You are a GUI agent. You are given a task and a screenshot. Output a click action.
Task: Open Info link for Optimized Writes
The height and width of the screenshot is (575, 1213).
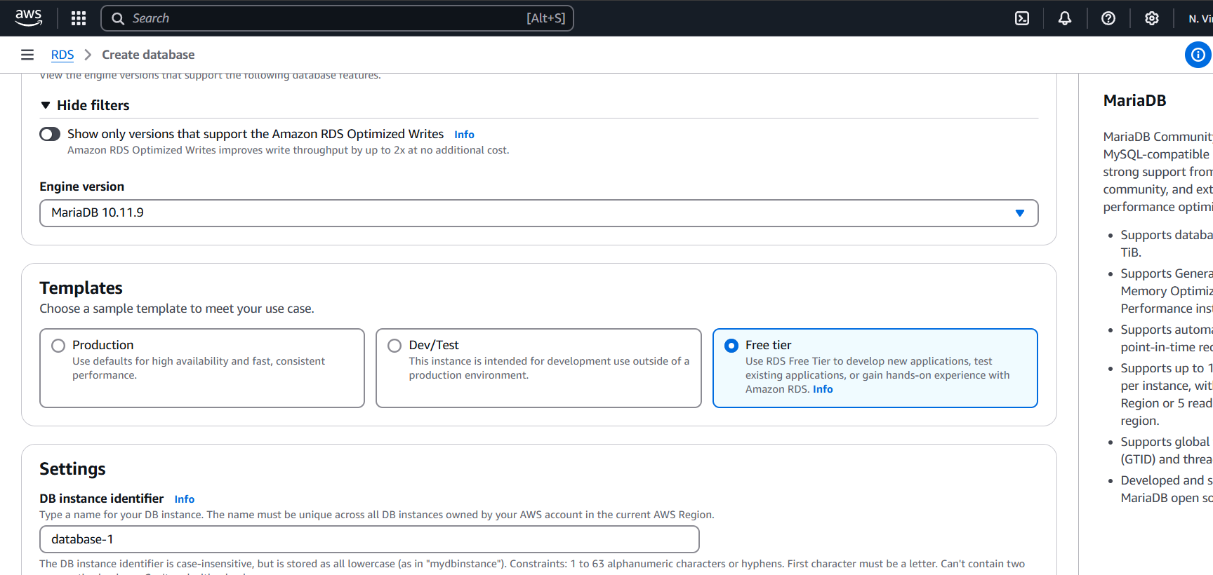pos(464,135)
